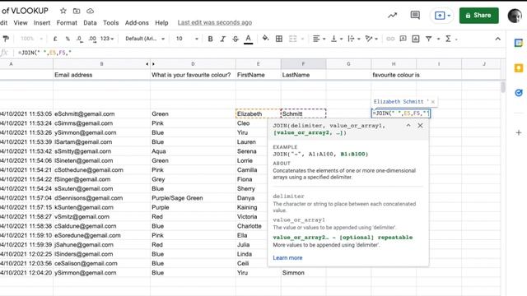The width and height of the screenshot is (527, 296).
Task: Click the 'favourite colour is' header cell
Action: coord(394,75)
